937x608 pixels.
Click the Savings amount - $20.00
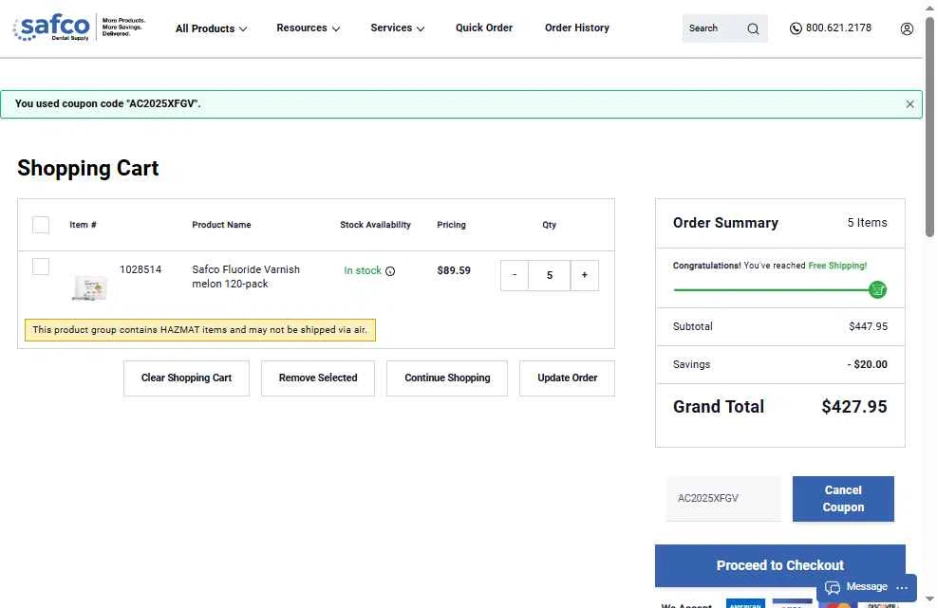(867, 364)
